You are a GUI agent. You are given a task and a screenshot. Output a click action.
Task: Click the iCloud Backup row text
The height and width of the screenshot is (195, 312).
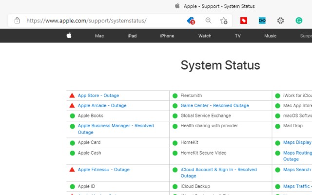[x=195, y=186]
